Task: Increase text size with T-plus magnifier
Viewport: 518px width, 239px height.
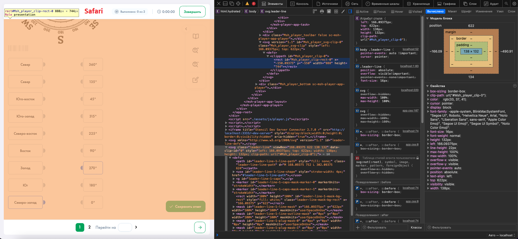Action: point(196,50)
